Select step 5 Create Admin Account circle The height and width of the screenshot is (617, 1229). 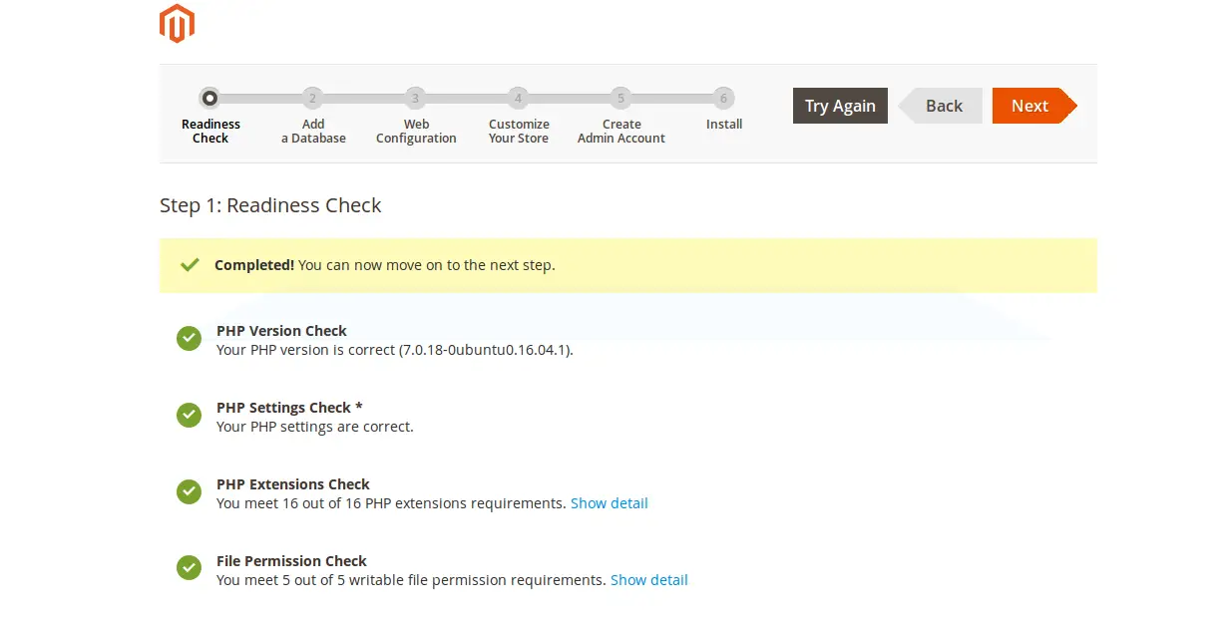coord(620,98)
